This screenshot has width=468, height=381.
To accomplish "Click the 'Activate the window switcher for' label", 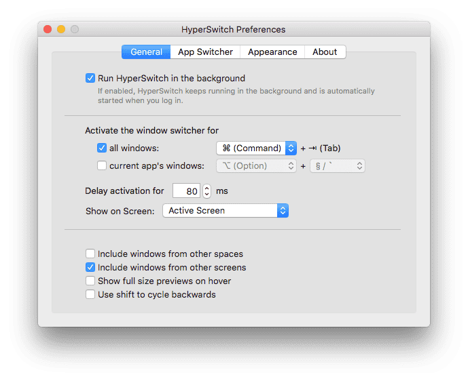I will click(151, 130).
